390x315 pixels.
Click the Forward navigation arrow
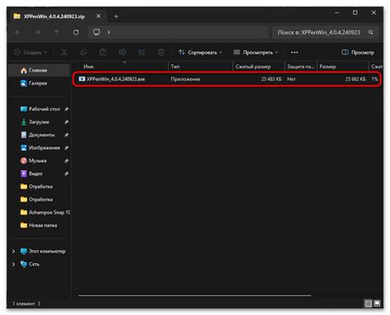(37, 32)
